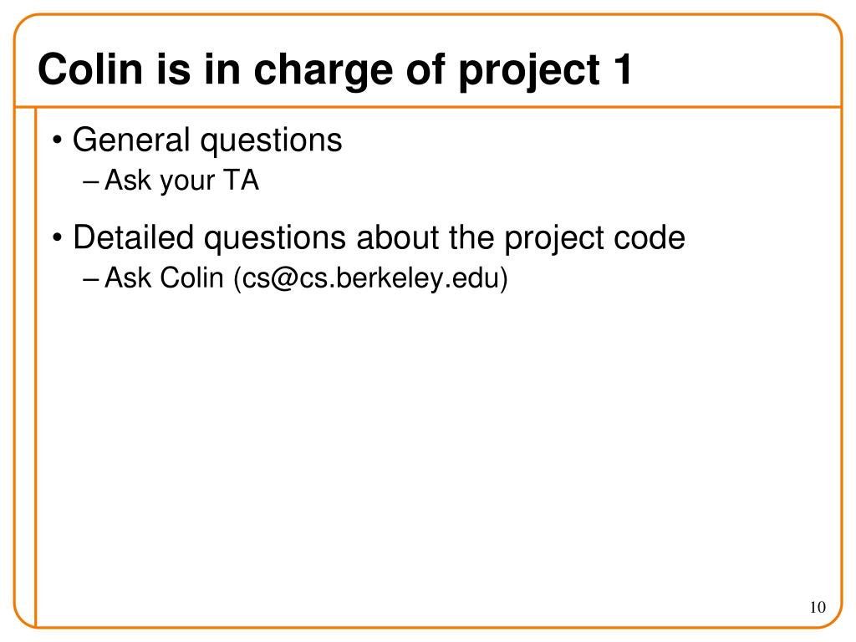Select 'Detailed questions about the project code' line
Image resolution: width=856 pixels, height=642 pixels.
[x=379, y=238]
